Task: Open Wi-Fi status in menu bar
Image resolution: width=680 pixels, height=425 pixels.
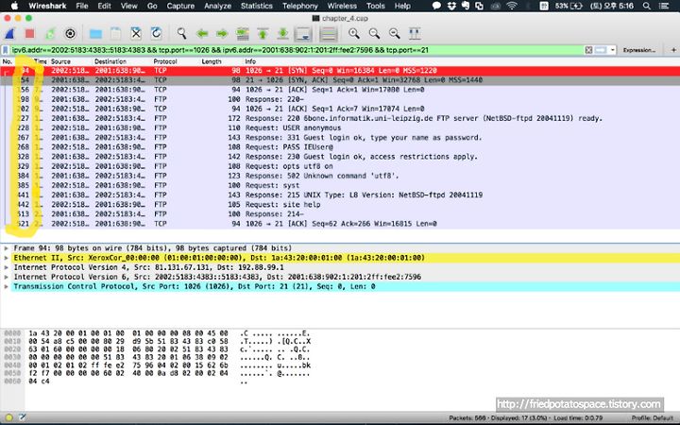Action: click(512, 6)
